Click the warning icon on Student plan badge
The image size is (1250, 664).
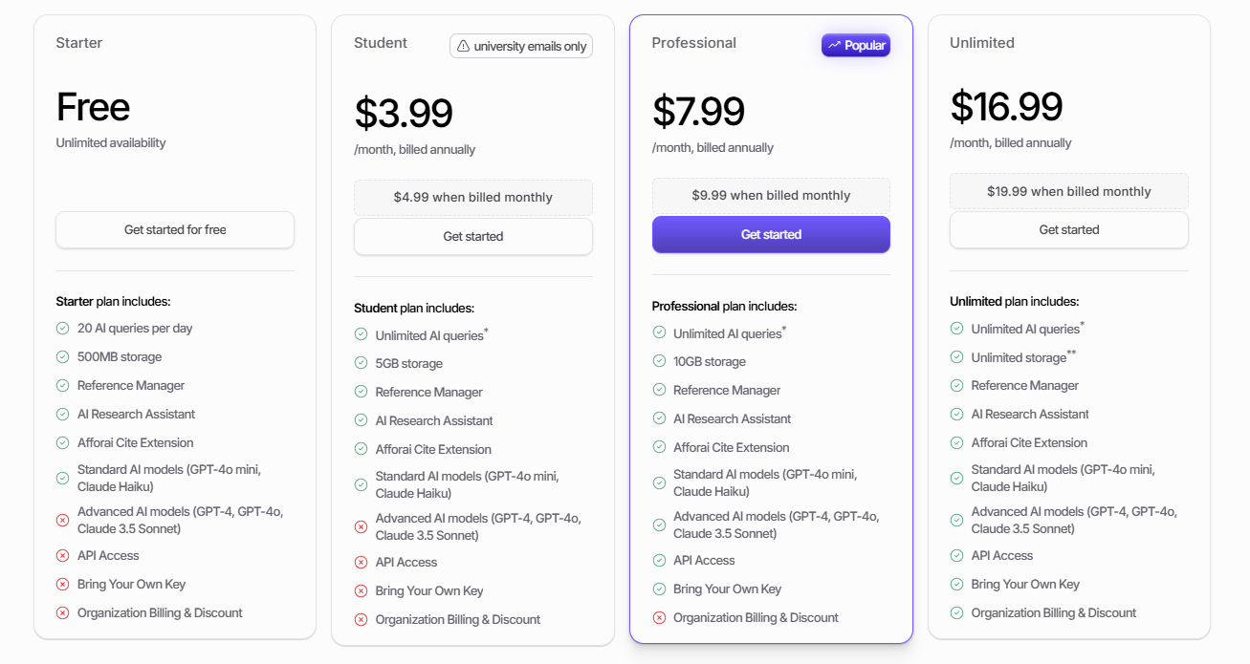[464, 46]
